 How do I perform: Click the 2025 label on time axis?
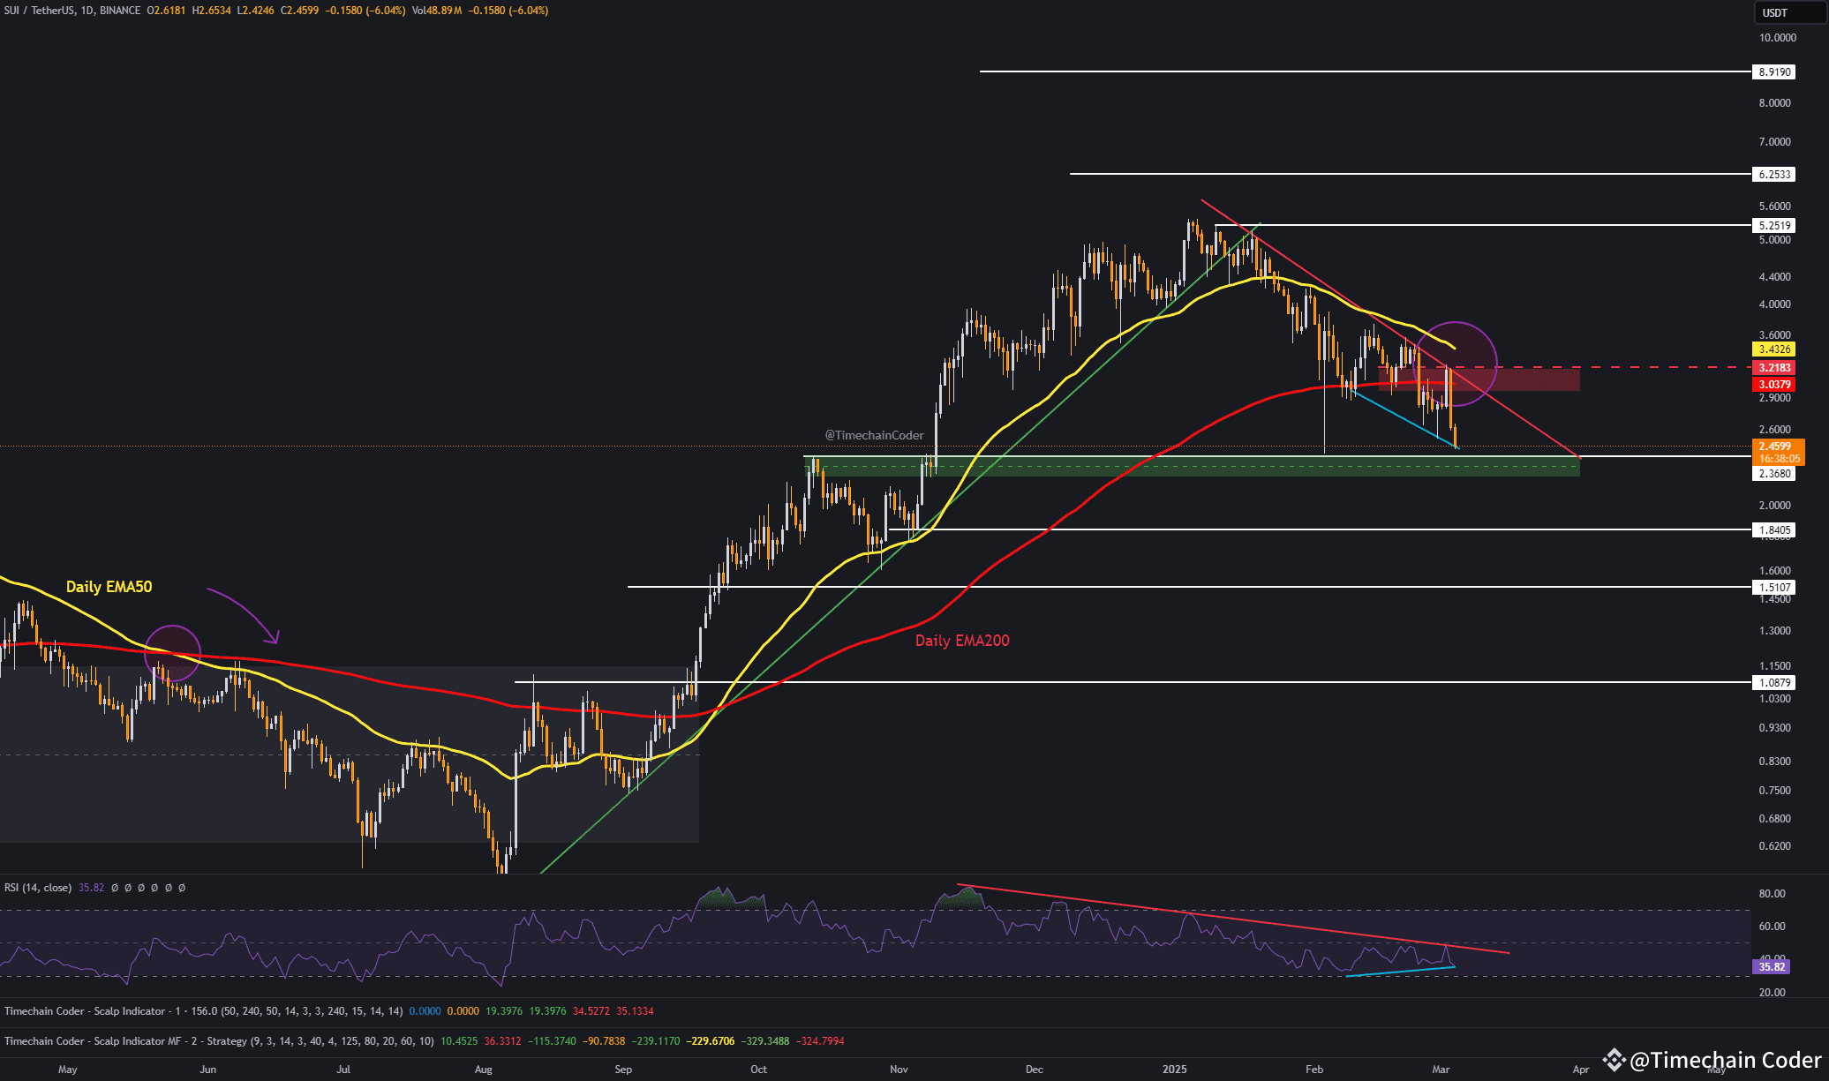pyautogui.click(x=1174, y=1070)
